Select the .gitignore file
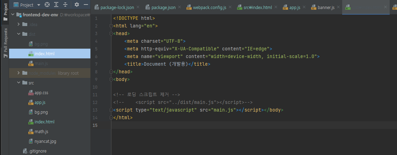 pyautogui.click(x=37, y=151)
